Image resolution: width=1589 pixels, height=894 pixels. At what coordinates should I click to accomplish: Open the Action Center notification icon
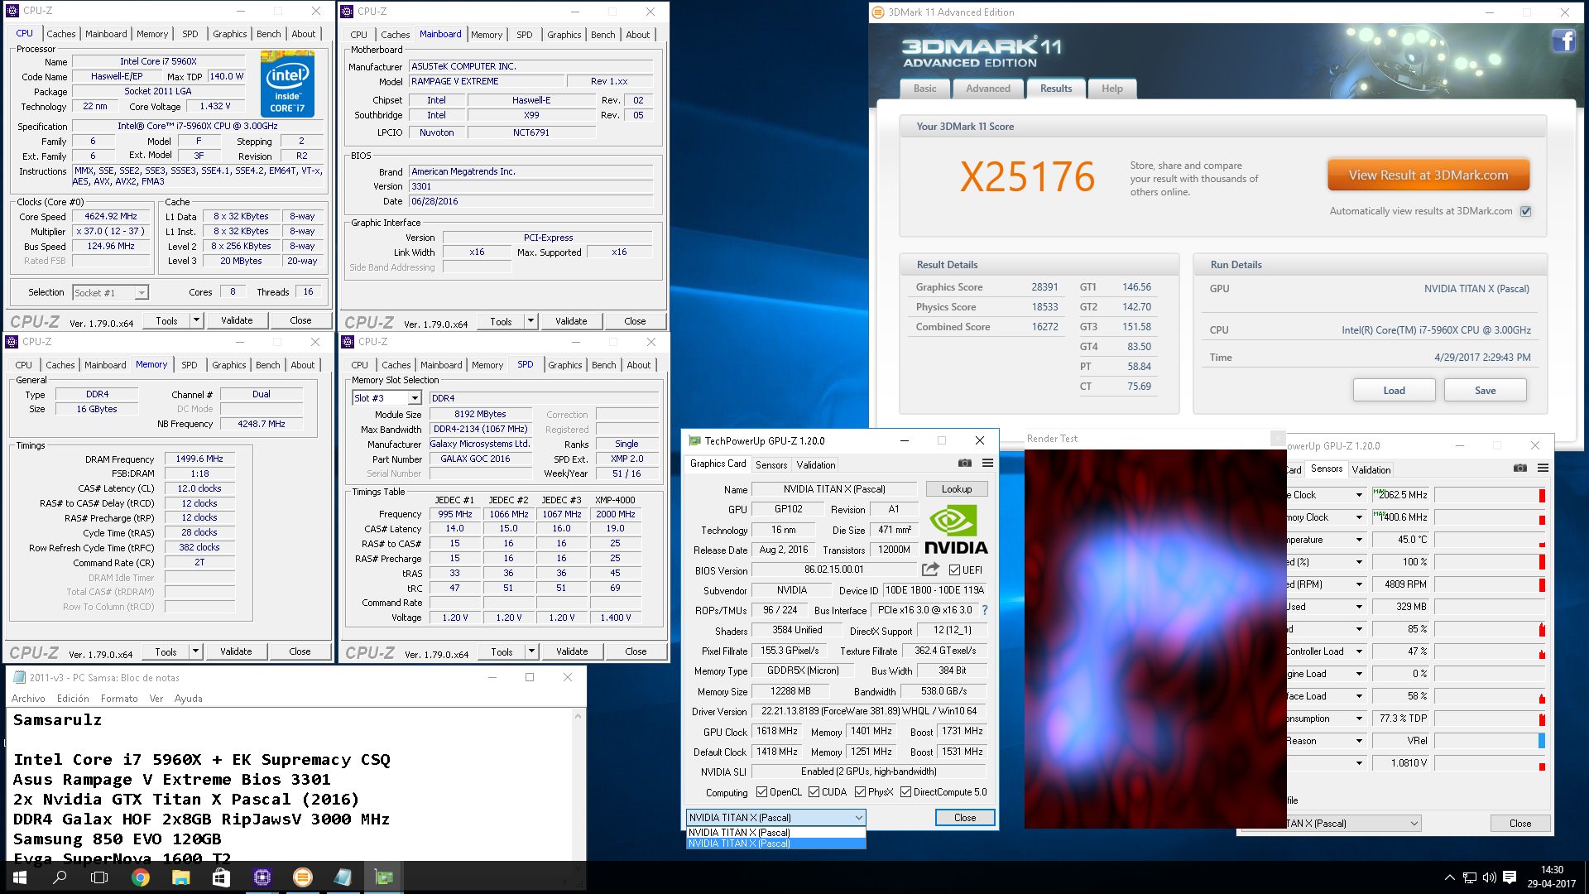(1510, 877)
